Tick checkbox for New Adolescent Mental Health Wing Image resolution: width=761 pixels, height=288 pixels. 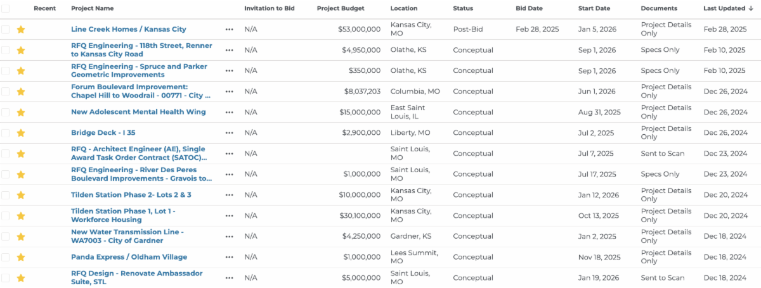click(5, 112)
